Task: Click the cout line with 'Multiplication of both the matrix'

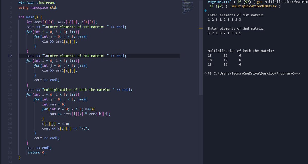Action: pos(79,90)
